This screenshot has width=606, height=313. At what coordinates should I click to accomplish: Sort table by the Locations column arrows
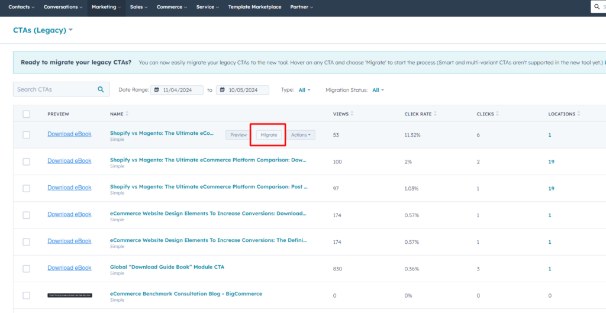click(579, 114)
